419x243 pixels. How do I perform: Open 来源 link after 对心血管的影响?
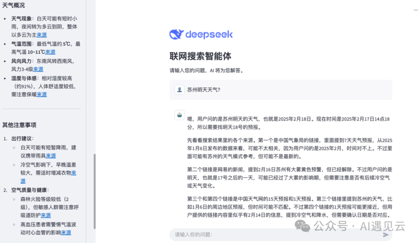66,233
